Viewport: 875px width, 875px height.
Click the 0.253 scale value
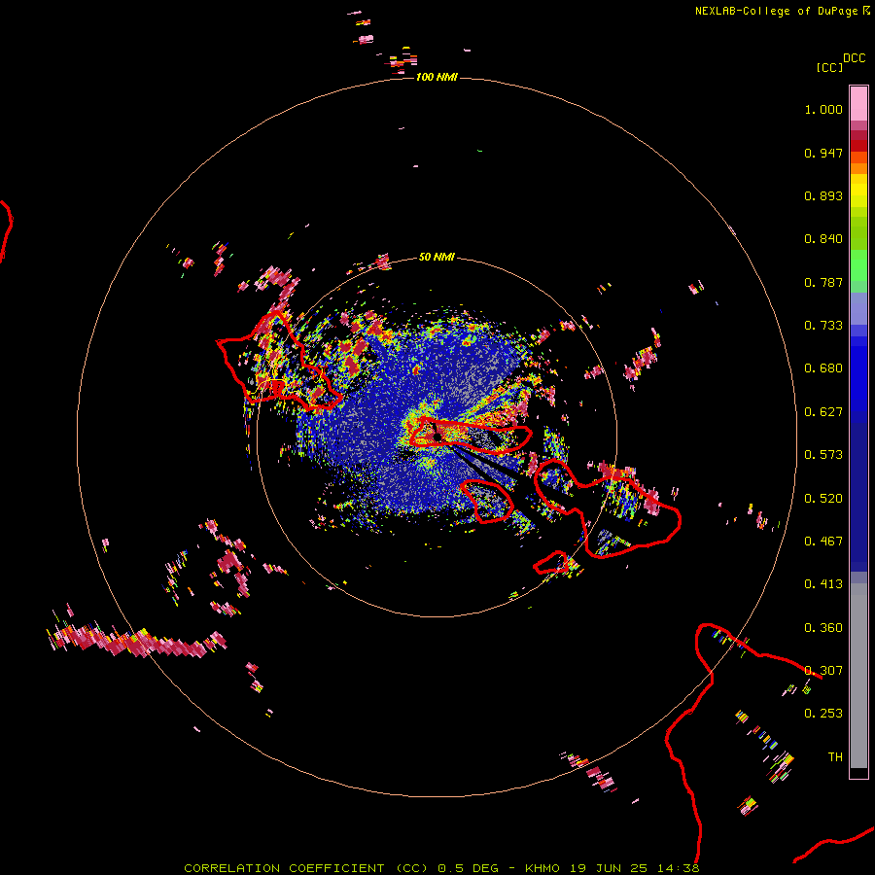click(x=823, y=714)
